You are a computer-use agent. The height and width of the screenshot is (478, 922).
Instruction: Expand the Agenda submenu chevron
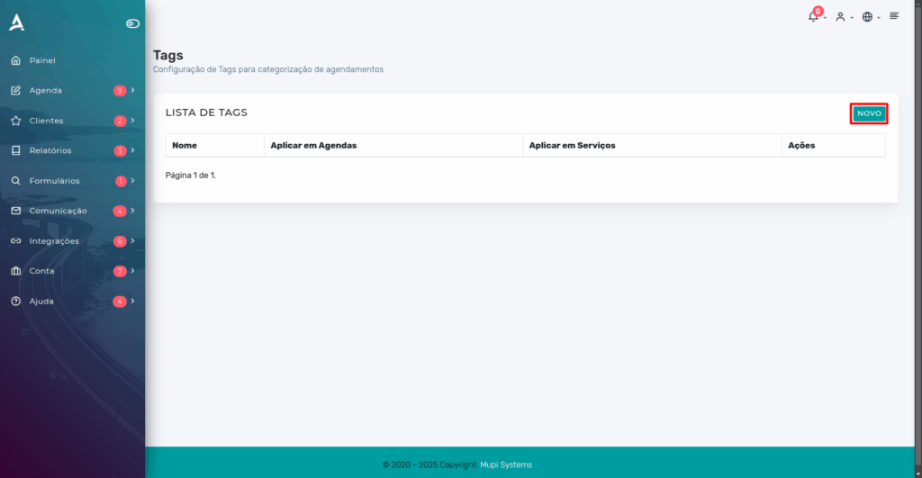133,90
